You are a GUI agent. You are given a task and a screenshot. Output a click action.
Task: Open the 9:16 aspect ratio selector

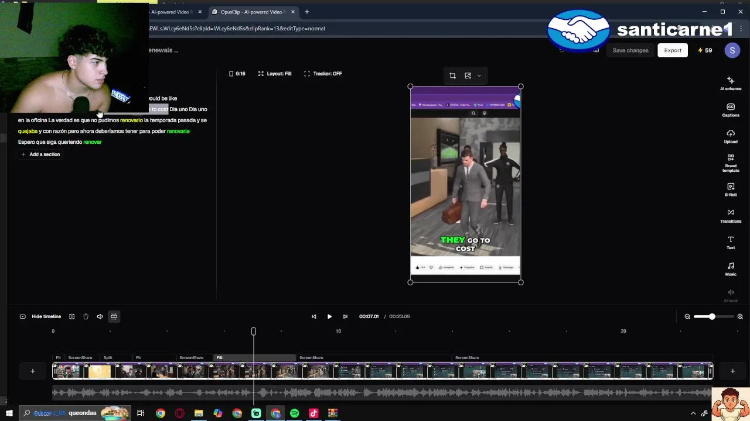[x=237, y=74]
